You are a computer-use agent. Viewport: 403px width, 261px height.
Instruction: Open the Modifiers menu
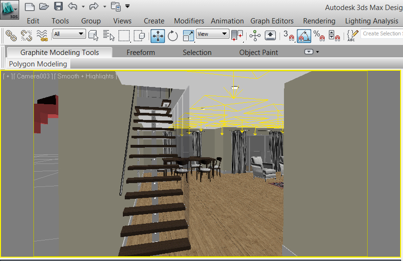[189, 21]
